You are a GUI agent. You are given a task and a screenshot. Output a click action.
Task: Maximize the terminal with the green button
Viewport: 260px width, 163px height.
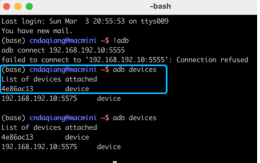coord(29,6)
